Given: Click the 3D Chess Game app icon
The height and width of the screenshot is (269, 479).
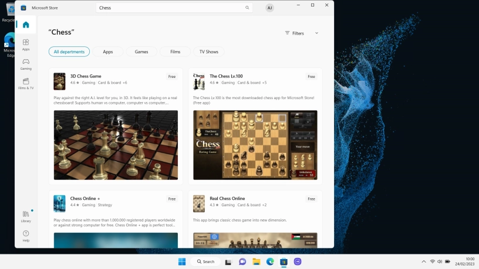Looking at the screenshot, I should (59, 81).
